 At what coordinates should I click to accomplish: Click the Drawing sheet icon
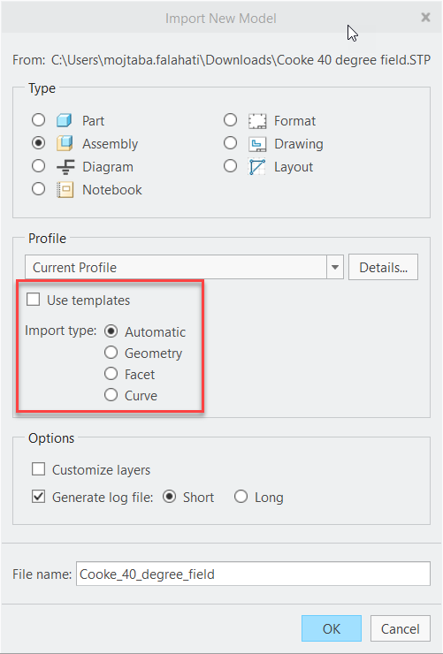(x=257, y=144)
